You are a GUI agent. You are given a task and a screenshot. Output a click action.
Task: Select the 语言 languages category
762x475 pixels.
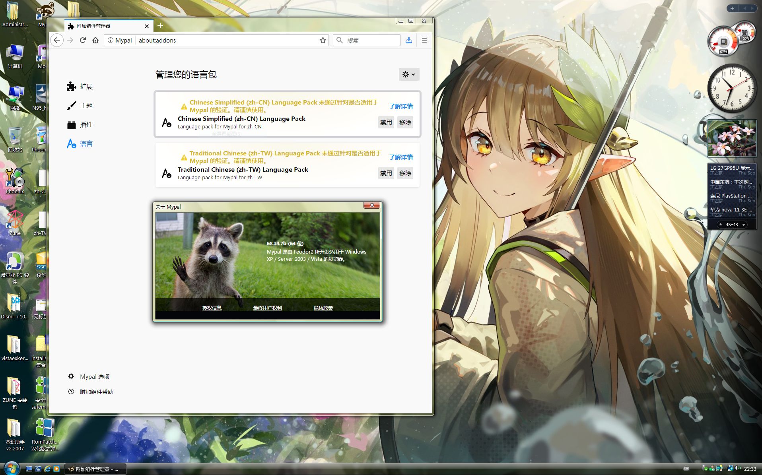(x=80, y=143)
